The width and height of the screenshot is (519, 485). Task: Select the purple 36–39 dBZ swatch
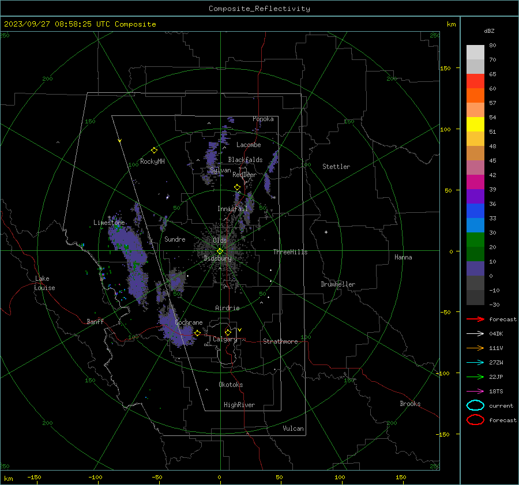tap(475, 197)
